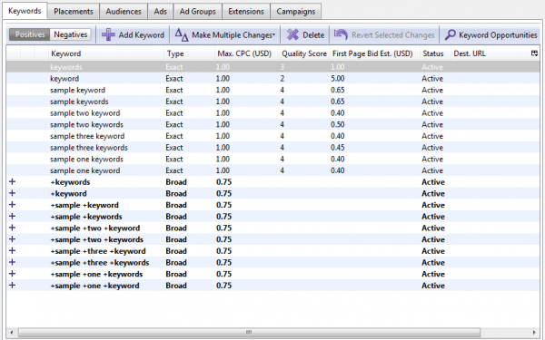This screenshot has height=340, width=545.
Task: Click the 0.45 first page bid value
Action: 338,147
